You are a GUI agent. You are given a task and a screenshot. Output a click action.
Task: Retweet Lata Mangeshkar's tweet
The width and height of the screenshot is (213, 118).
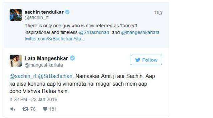click(25, 109)
